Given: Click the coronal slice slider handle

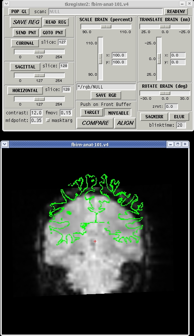Looking at the screenshot, I should [39, 52].
